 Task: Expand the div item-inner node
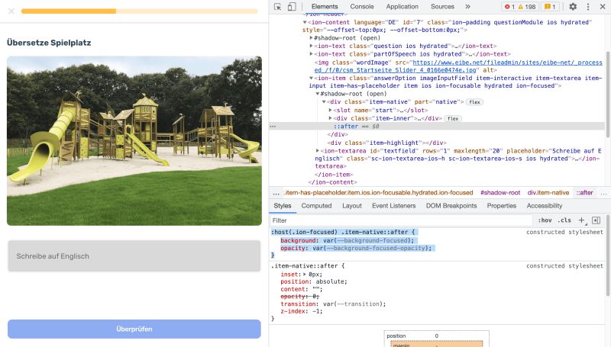pyautogui.click(x=330, y=118)
